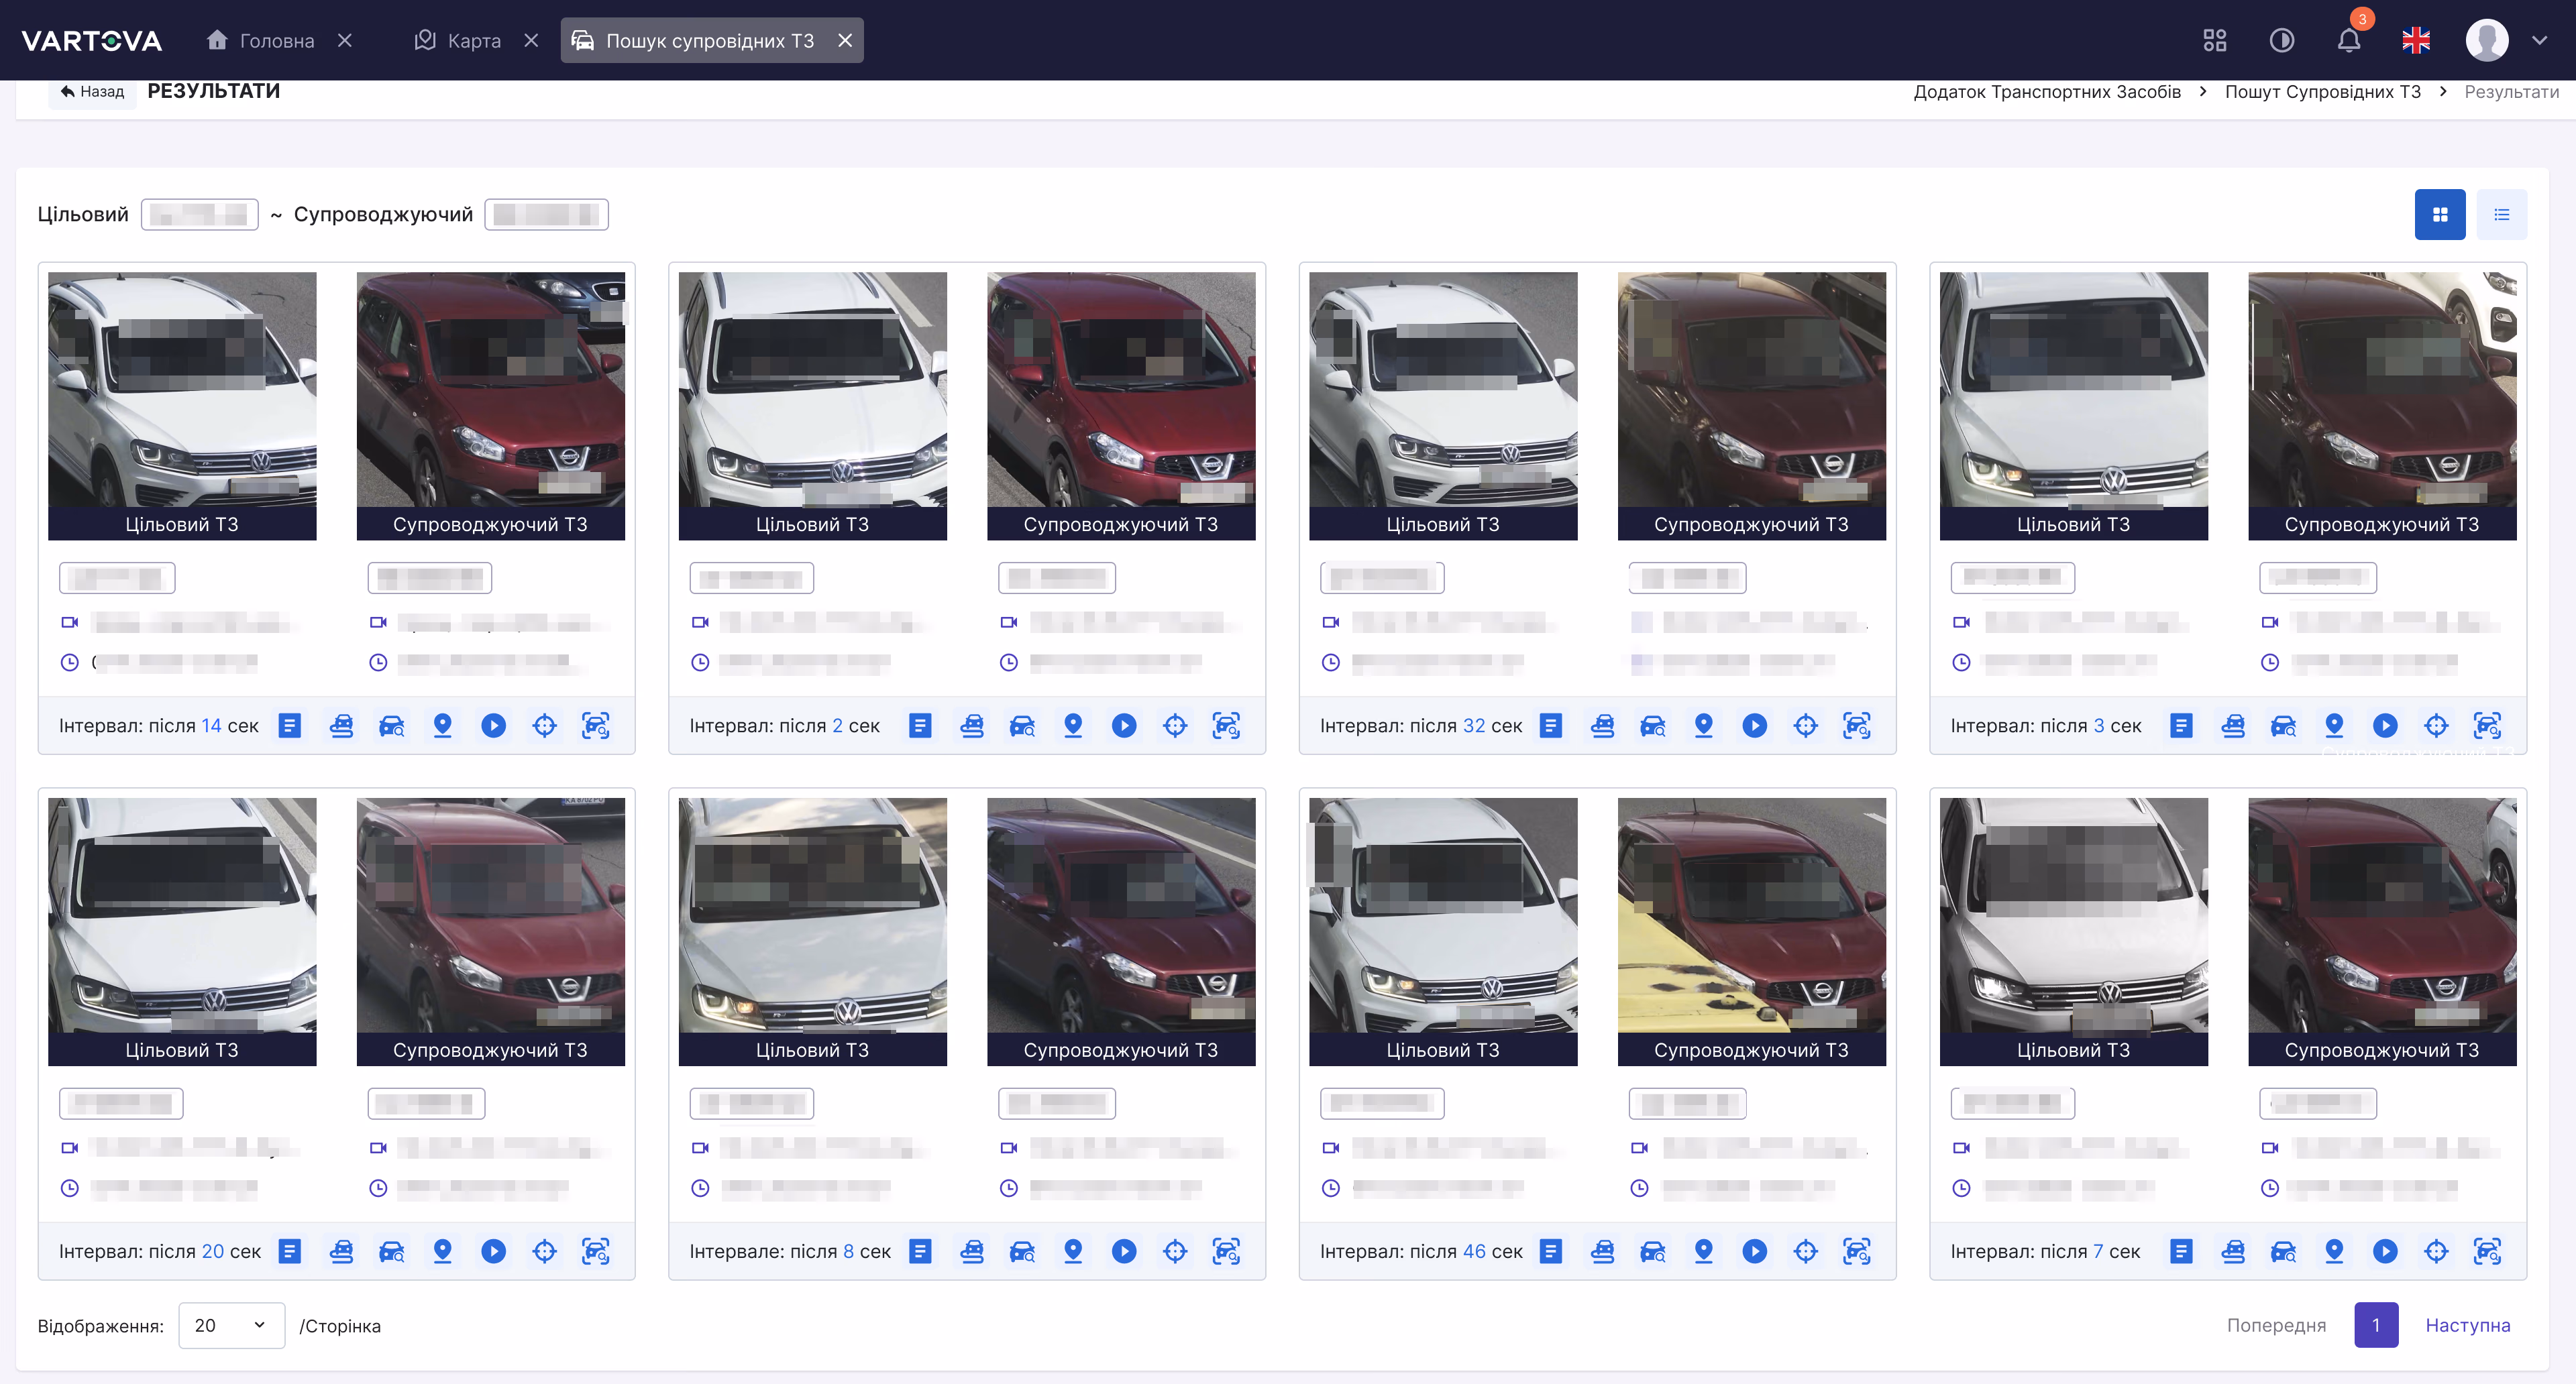Switch to the Головна tab
The image size is (2576, 1384).
(261, 41)
